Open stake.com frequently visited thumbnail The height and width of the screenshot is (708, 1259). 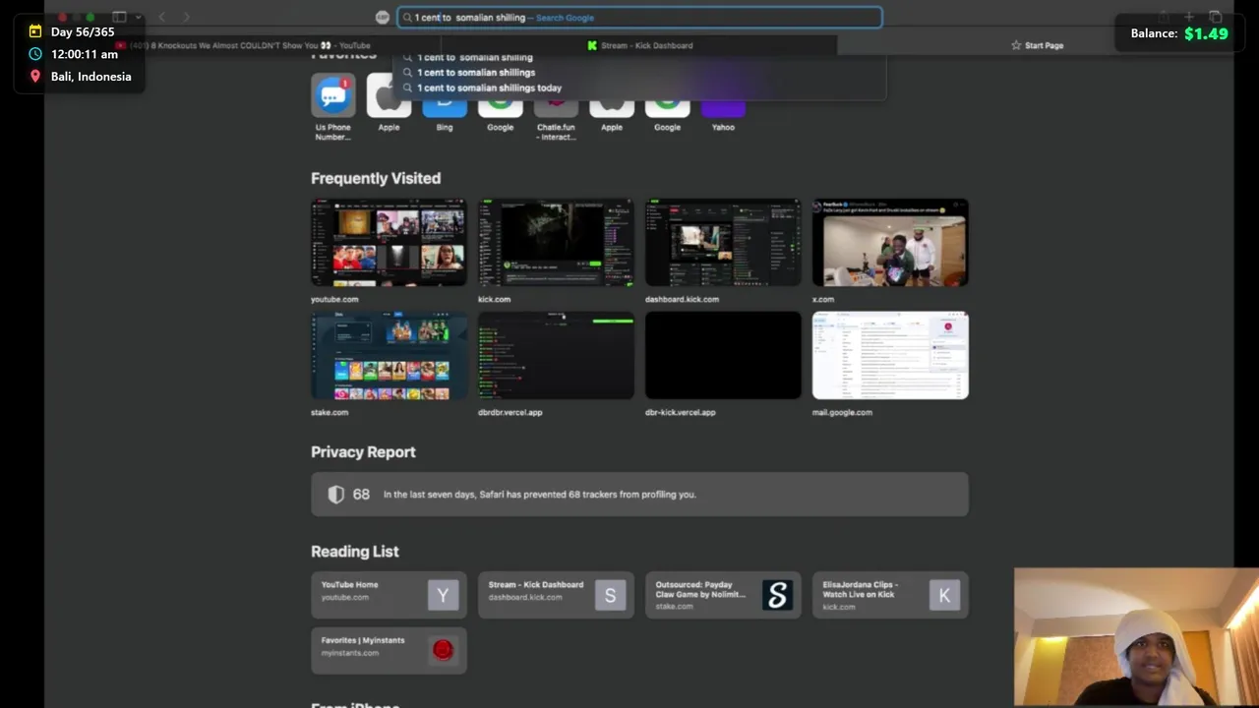pos(389,356)
